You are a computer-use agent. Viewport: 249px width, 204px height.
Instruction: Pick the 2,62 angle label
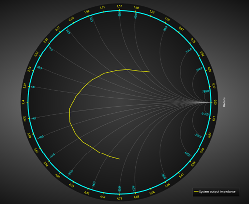36,54
